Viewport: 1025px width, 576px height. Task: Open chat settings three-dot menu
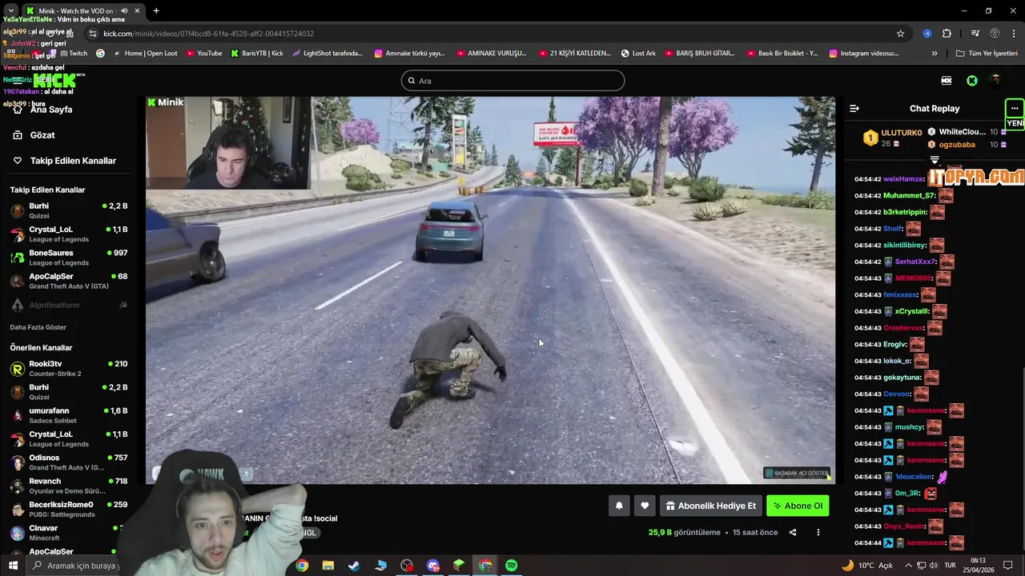(x=1015, y=108)
